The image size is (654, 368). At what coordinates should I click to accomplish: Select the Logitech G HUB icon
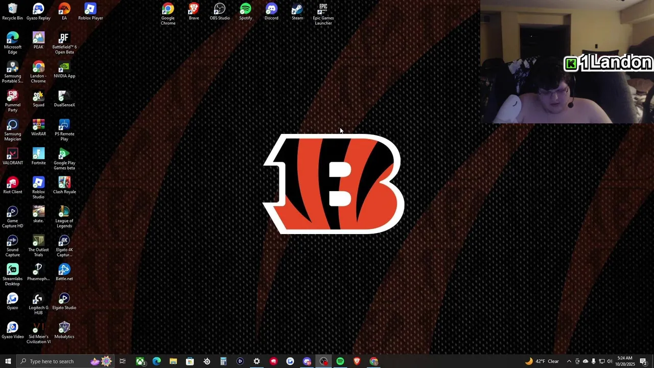click(38, 305)
